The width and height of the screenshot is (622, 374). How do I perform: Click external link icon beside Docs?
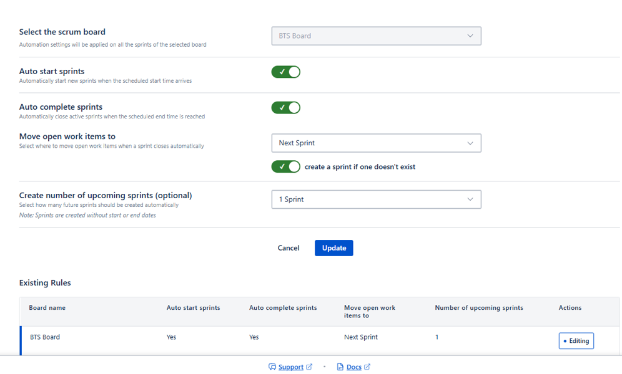[367, 367]
